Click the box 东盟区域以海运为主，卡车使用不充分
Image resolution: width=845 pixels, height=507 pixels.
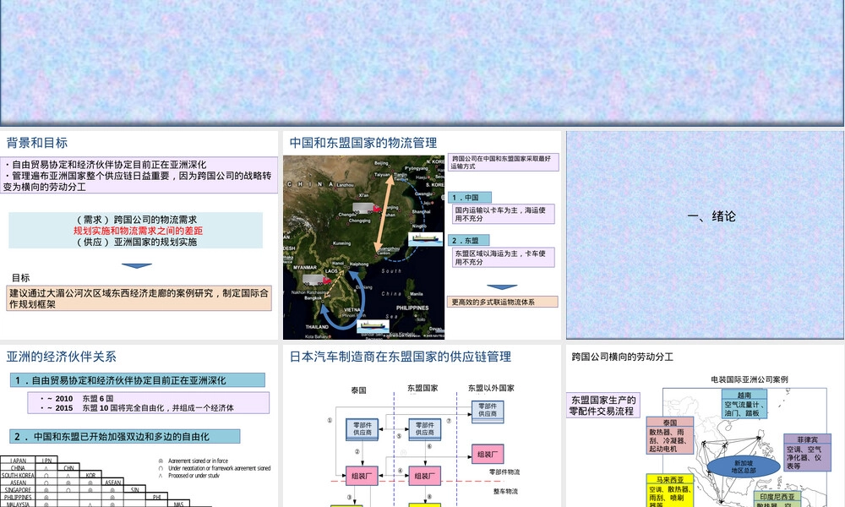click(x=504, y=258)
